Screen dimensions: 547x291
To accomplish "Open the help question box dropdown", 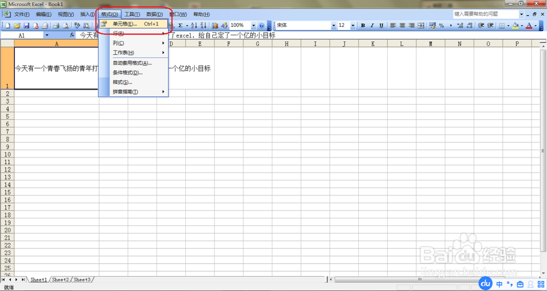I will (521, 14).
